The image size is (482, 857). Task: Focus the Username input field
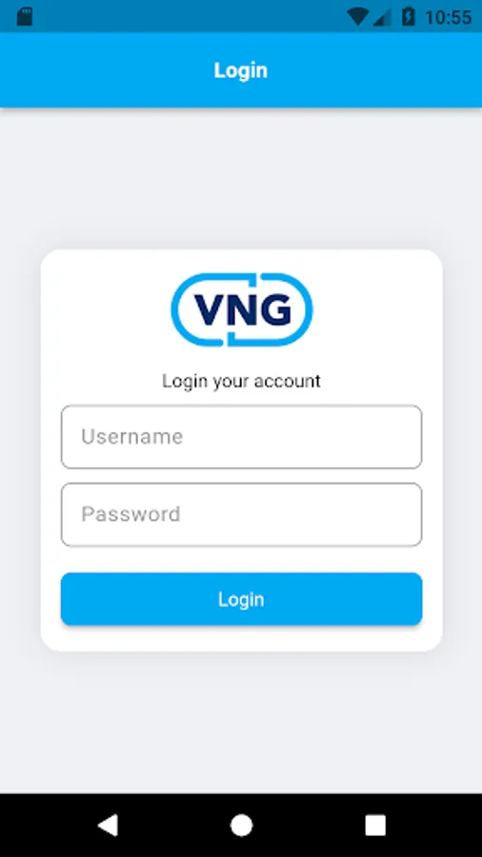click(x=242, y=437)
